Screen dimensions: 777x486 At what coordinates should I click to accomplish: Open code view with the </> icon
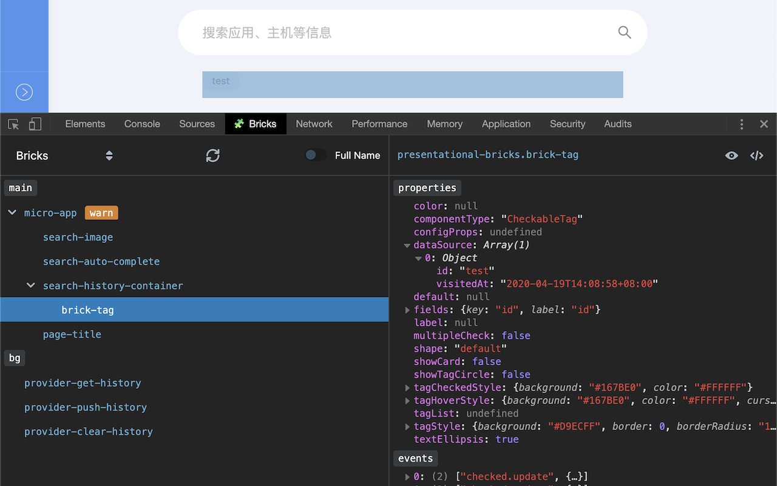click(x=756, y=155)
